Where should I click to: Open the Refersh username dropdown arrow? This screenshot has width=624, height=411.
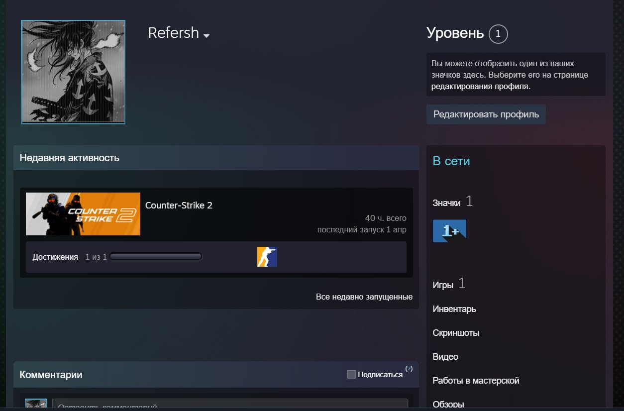pyautogui.click(x=207, y=36)
